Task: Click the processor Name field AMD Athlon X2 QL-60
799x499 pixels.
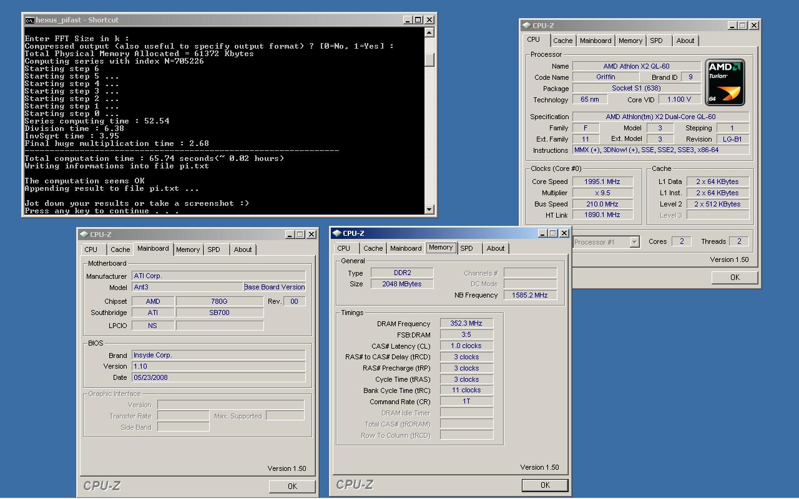Action: tap(637, 66)
